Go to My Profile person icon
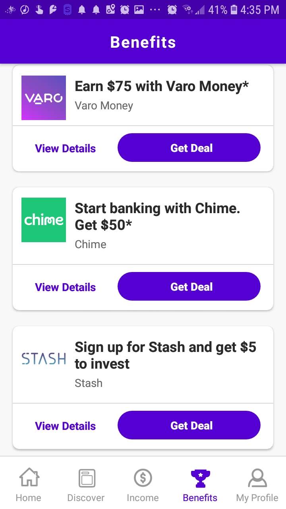286x509 pixels. [257, 478]
